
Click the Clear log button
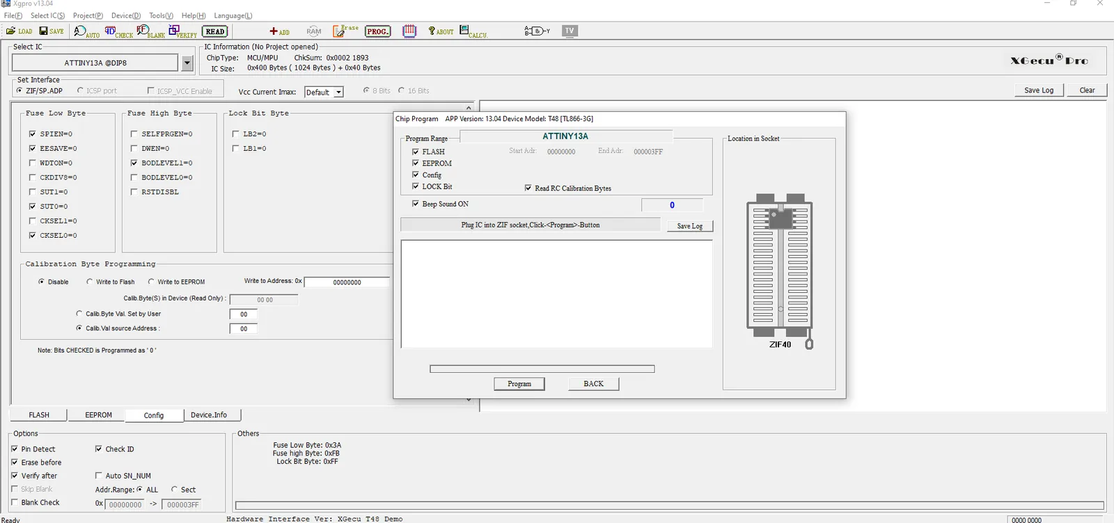point(1087,90)
